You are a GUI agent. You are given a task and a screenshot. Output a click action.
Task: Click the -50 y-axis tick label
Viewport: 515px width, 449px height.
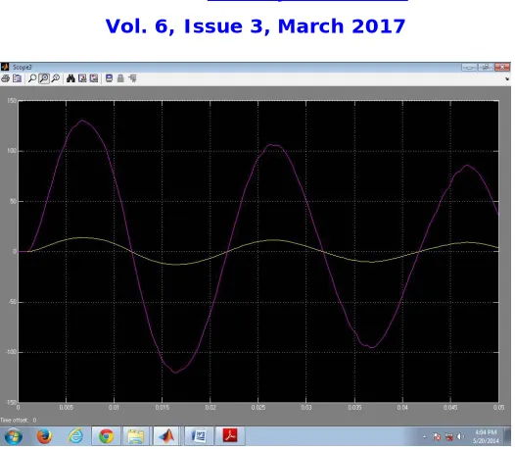coord(13,302)
